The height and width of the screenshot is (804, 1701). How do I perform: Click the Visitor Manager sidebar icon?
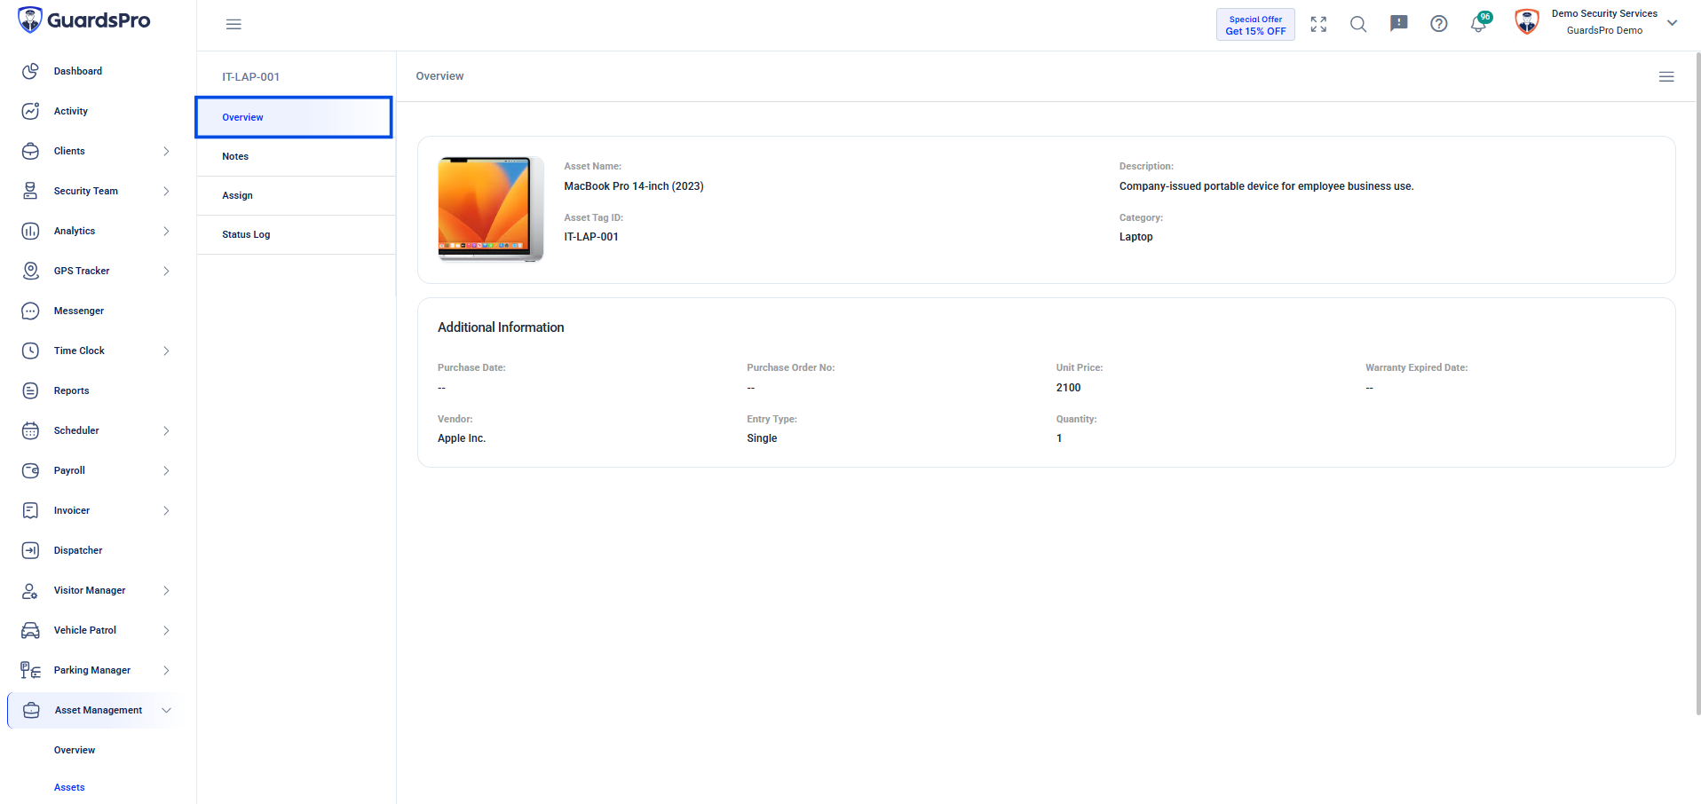tap(30, 590)
